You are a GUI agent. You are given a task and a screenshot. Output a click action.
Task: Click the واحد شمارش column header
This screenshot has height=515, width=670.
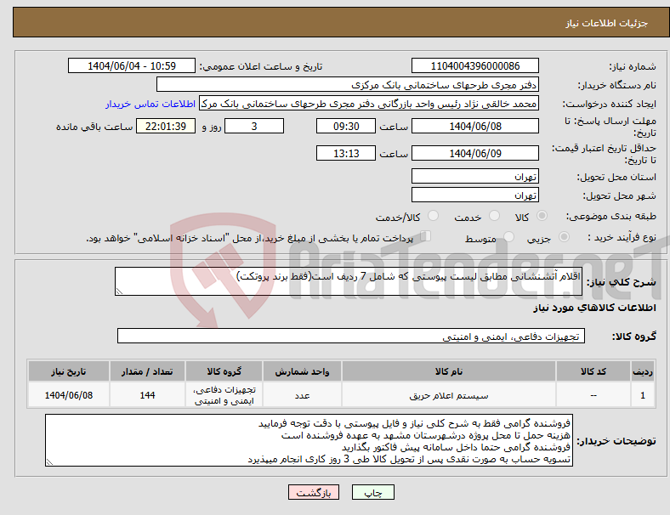302,371
